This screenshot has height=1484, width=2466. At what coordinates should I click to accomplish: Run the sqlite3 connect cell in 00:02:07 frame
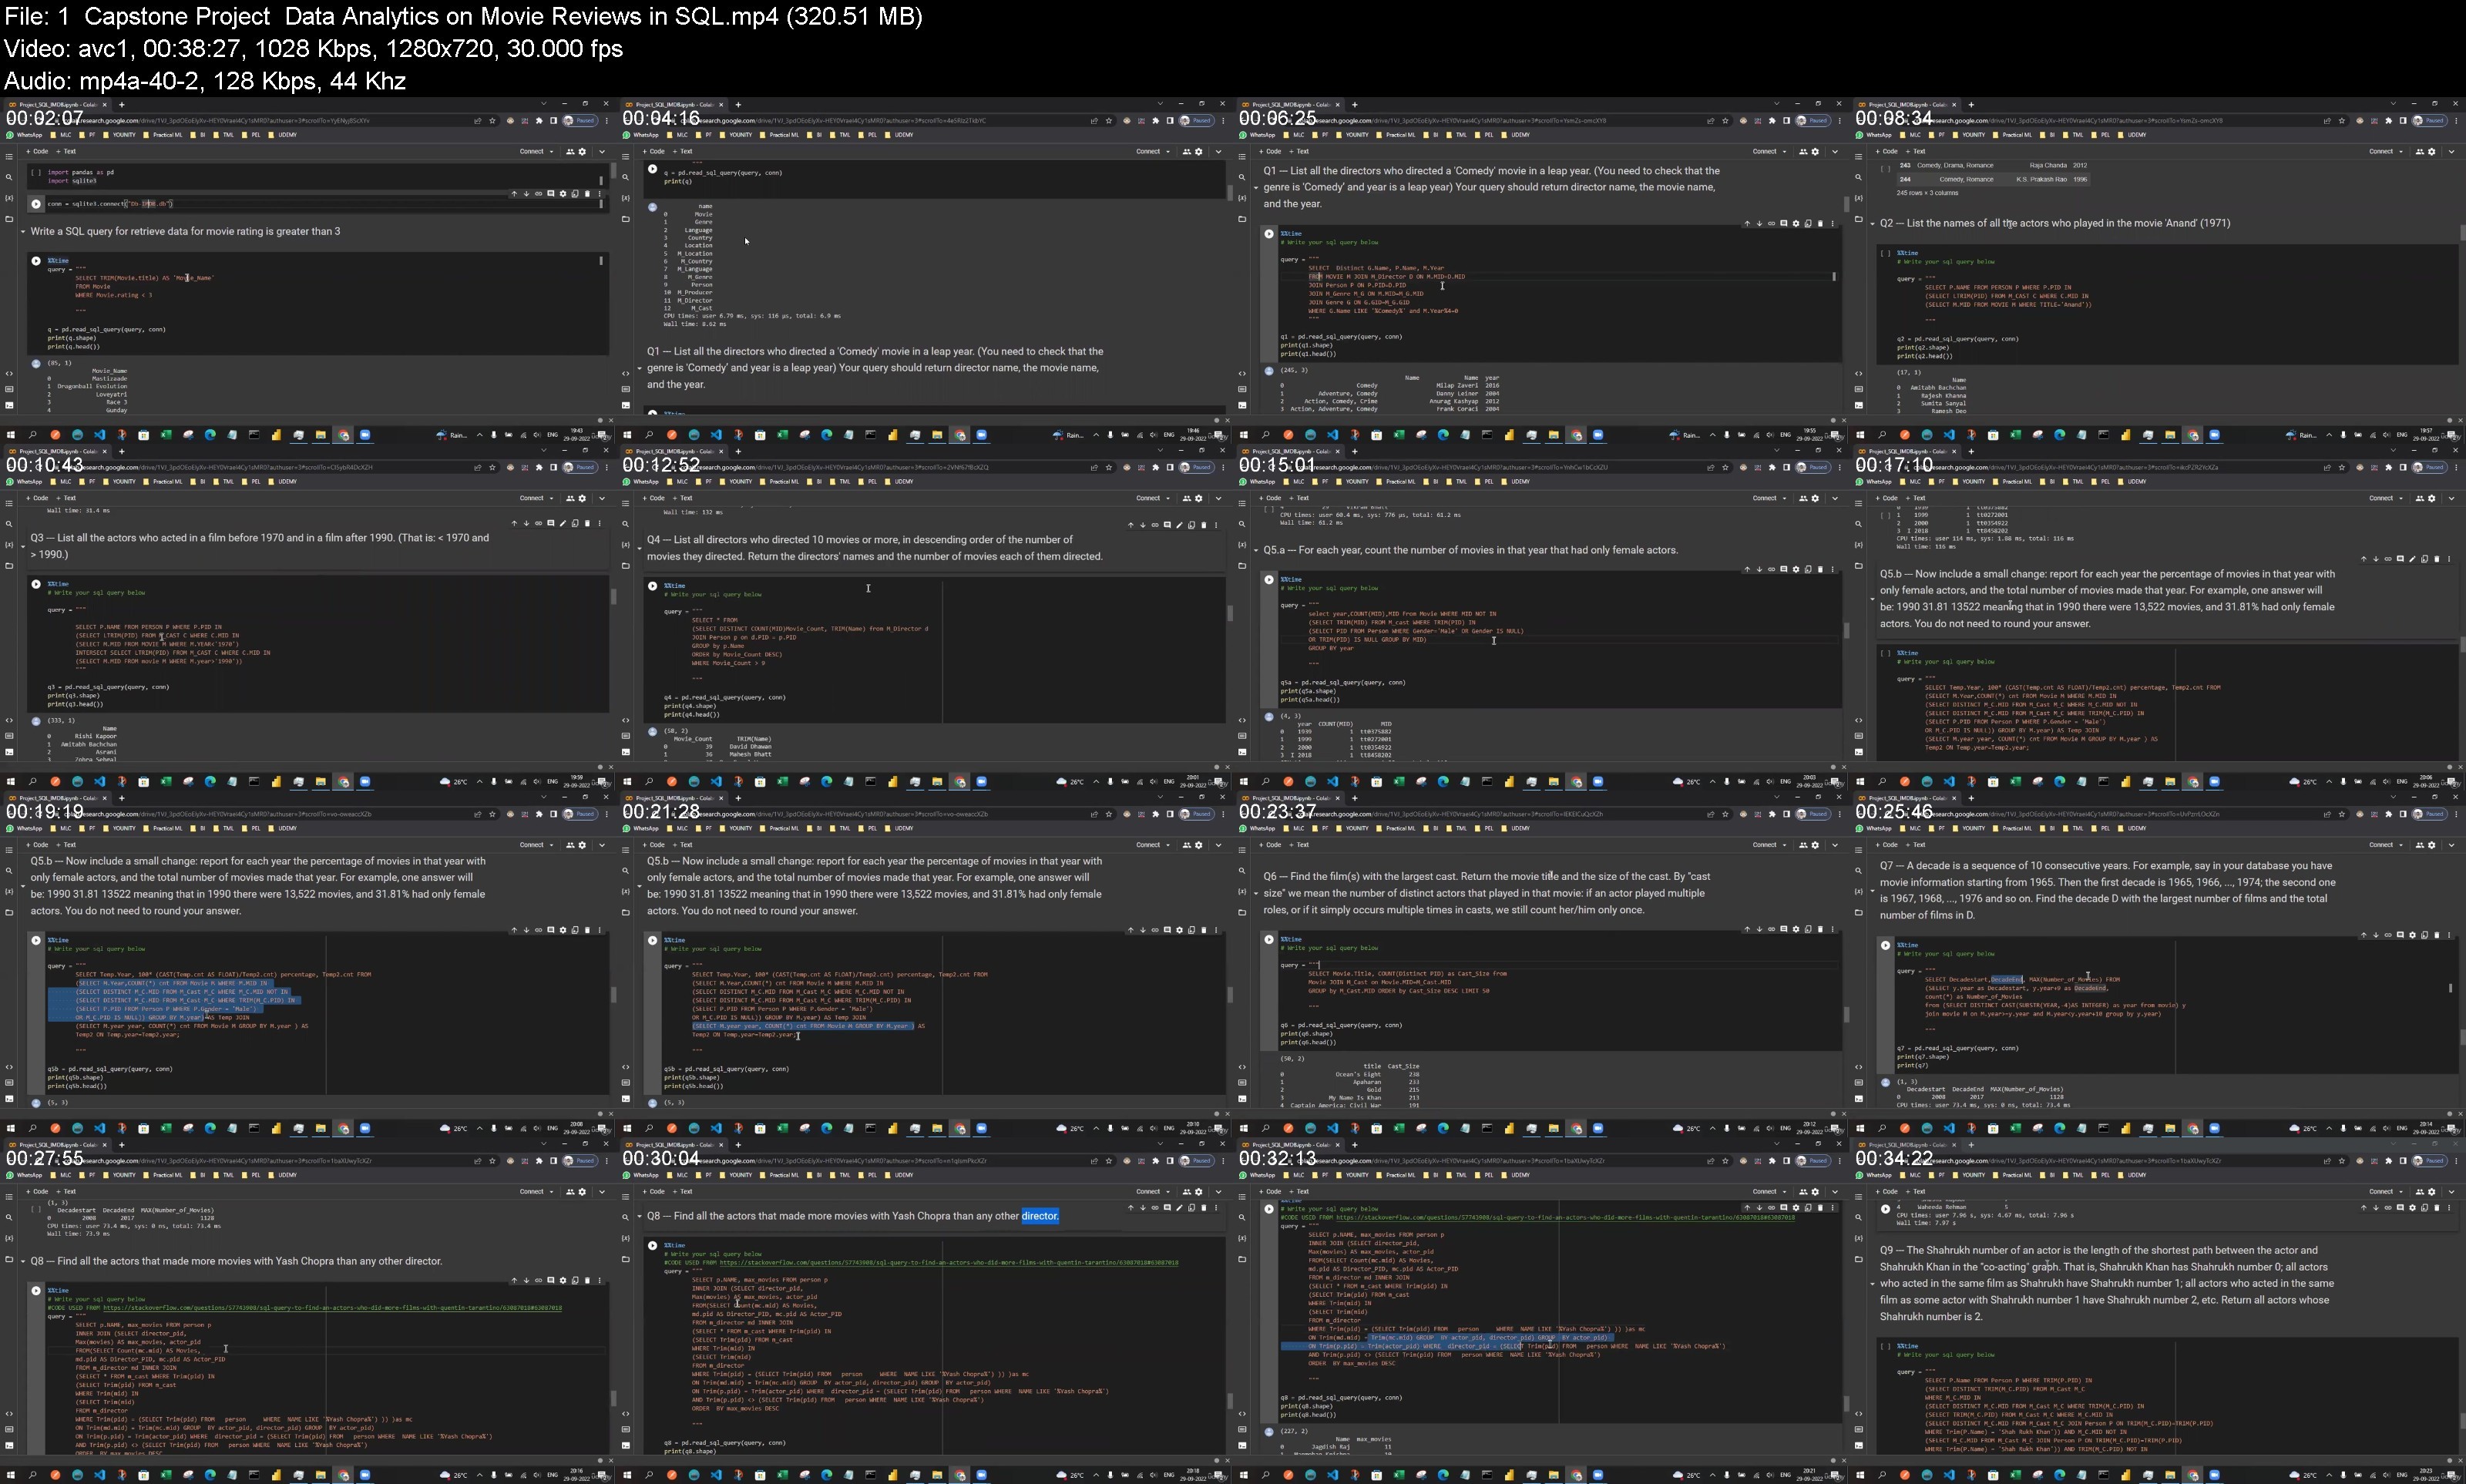coord(36,203)
